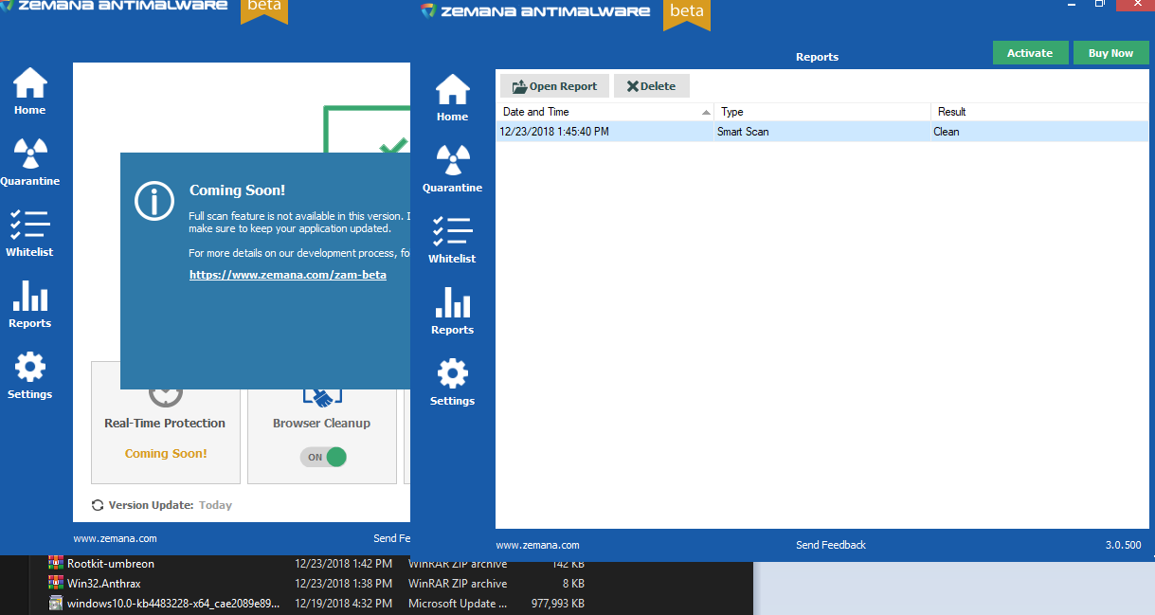Go to Quarantine in the Reports window sidebar
The height and width of the screenshot is (615, 1155).
[452, 169]
